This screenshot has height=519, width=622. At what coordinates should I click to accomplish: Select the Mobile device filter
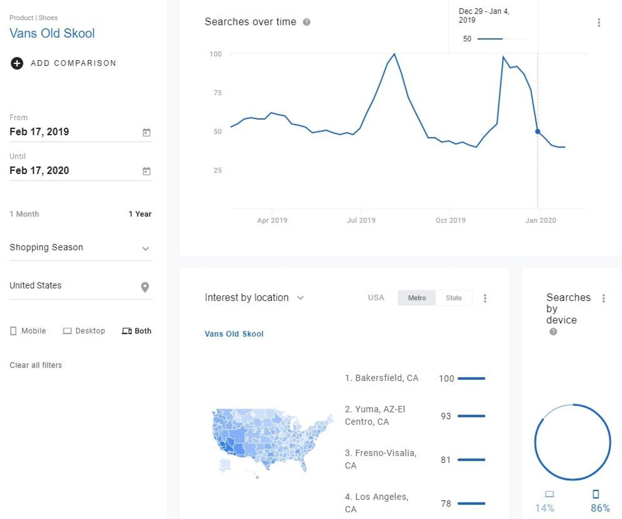[28, 331]
